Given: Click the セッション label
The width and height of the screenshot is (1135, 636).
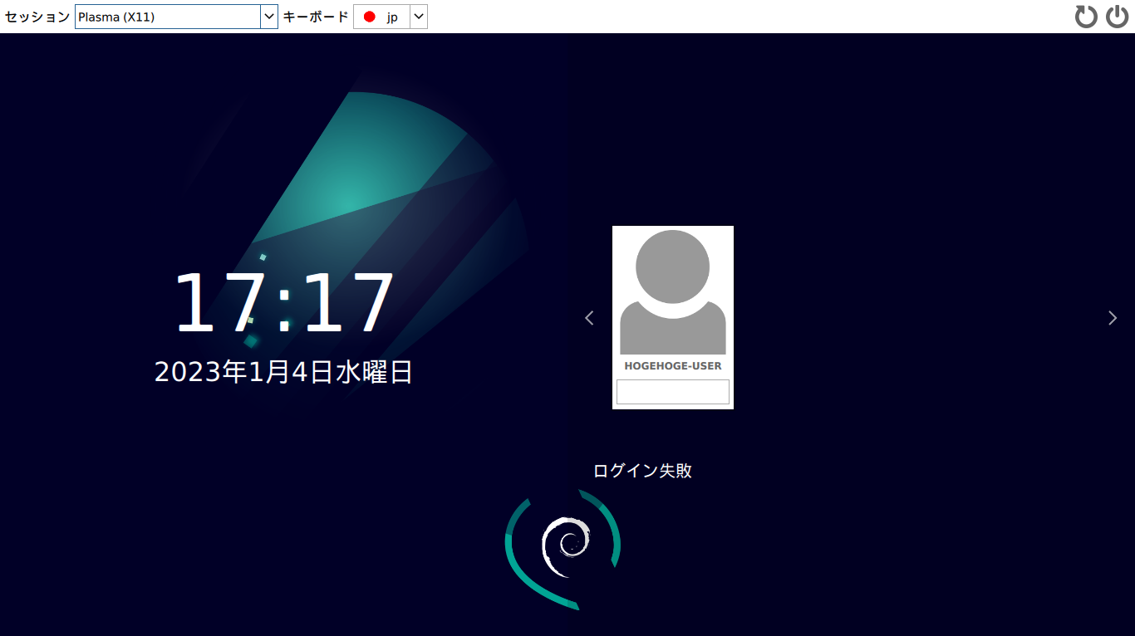Looking at the screenshot, I should click(37, 17).
